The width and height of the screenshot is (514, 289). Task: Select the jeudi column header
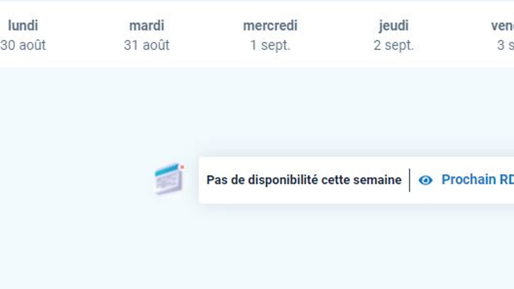click(393, 26)
